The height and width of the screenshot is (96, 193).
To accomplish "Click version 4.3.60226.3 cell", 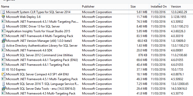I will click(x=178, y=31).
